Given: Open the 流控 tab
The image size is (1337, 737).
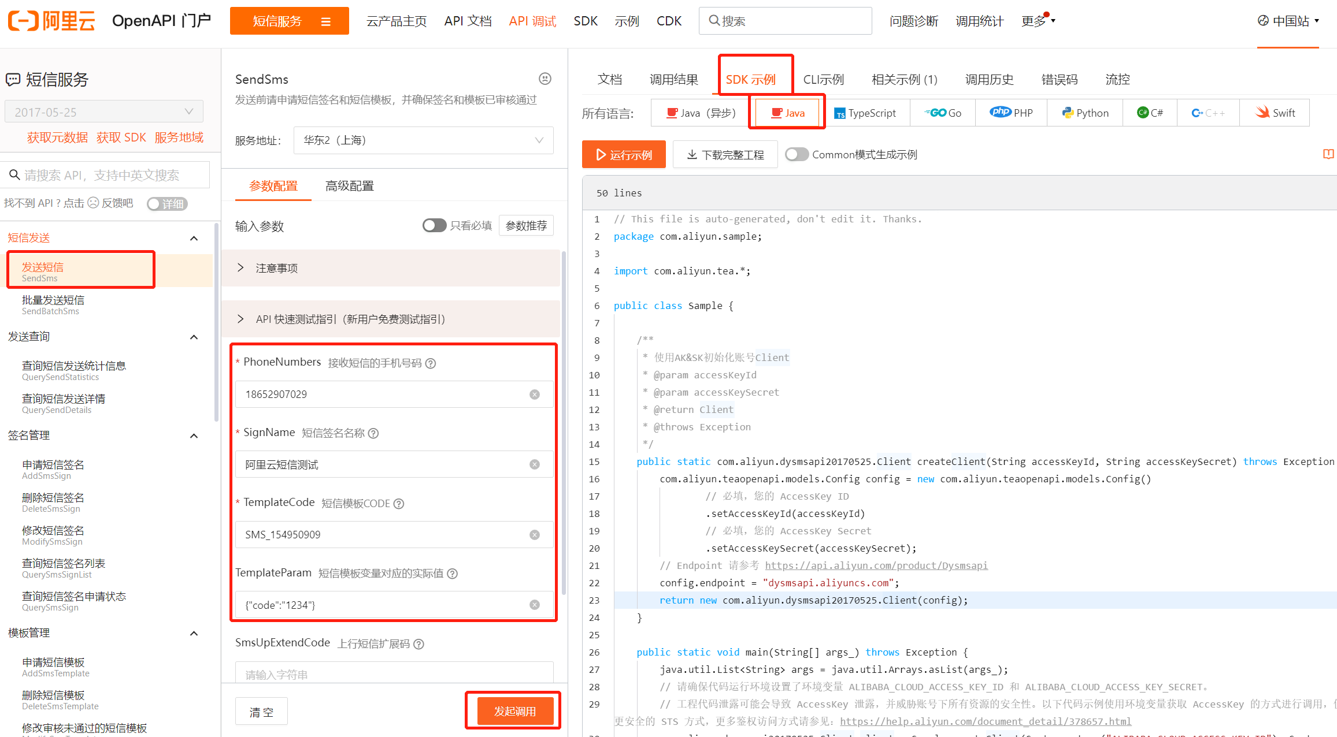Looking at the screenshot, I should [1117, 79].
